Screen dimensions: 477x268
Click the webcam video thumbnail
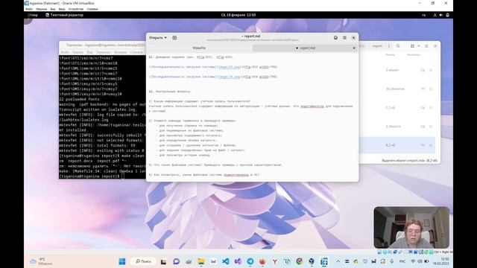411,228
